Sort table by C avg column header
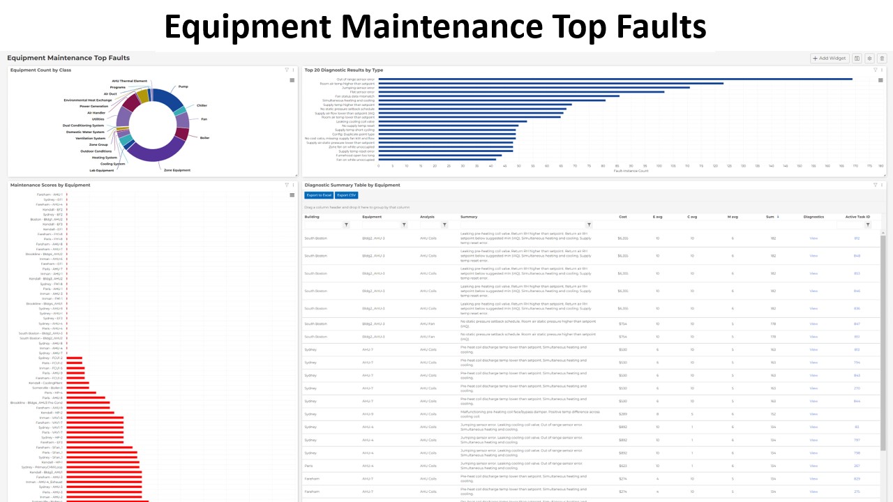The height and width of the screenshot is (502, 893). 692,217
